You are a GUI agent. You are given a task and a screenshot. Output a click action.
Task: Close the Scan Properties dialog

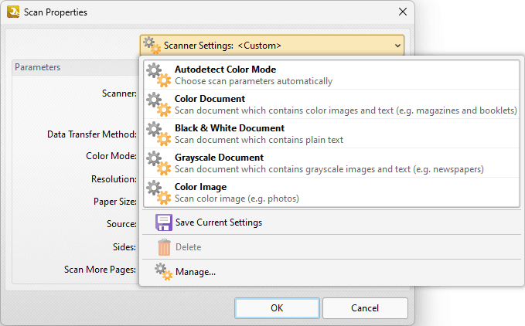(403, 12)
